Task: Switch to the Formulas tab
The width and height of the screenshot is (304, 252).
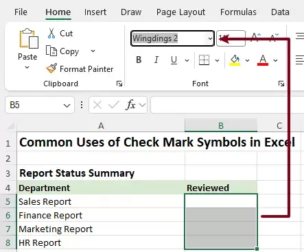Action: (238, 12)
